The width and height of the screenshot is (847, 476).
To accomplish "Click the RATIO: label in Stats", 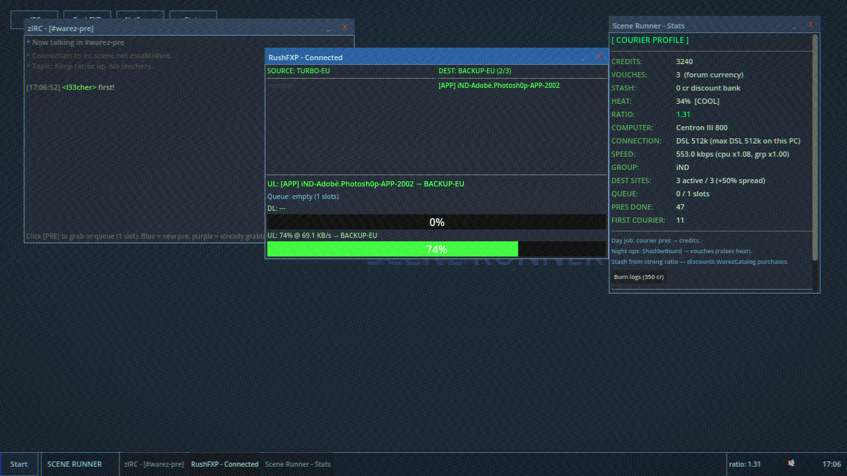I will pyautogui.click(x=624, y=114).
